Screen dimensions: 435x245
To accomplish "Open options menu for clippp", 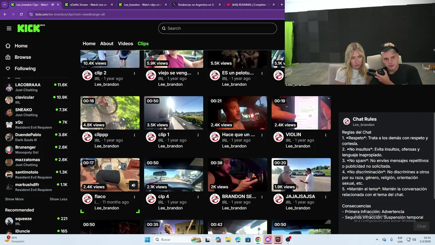I will [135, 135].
